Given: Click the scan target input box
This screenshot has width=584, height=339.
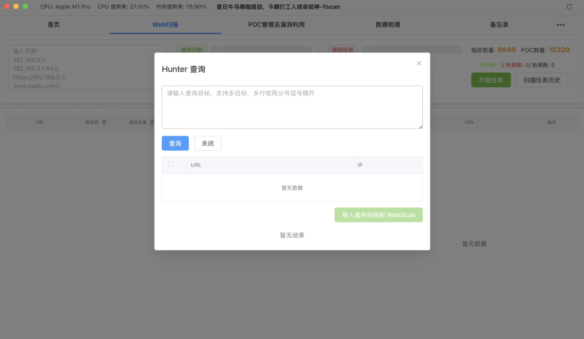Looking at the screenshot, I should [x=88, y=67].
